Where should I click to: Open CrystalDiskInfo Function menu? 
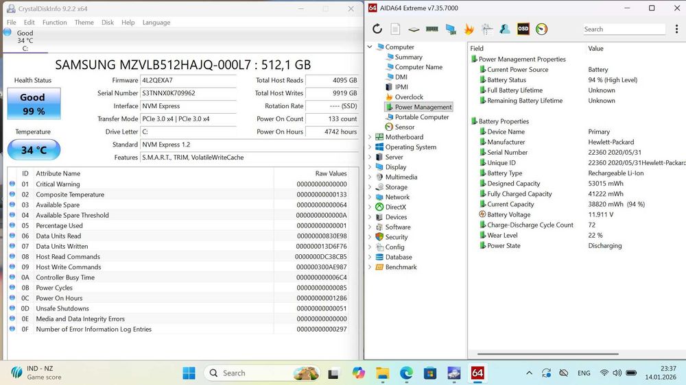[55, 23]
